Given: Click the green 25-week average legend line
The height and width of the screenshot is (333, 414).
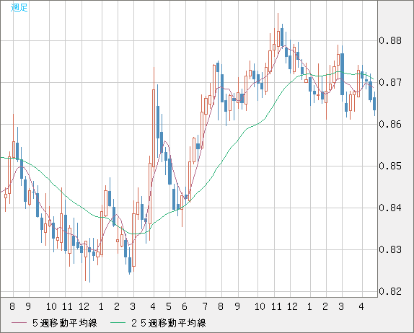Looking at the screenshot, I should [118, 323].
